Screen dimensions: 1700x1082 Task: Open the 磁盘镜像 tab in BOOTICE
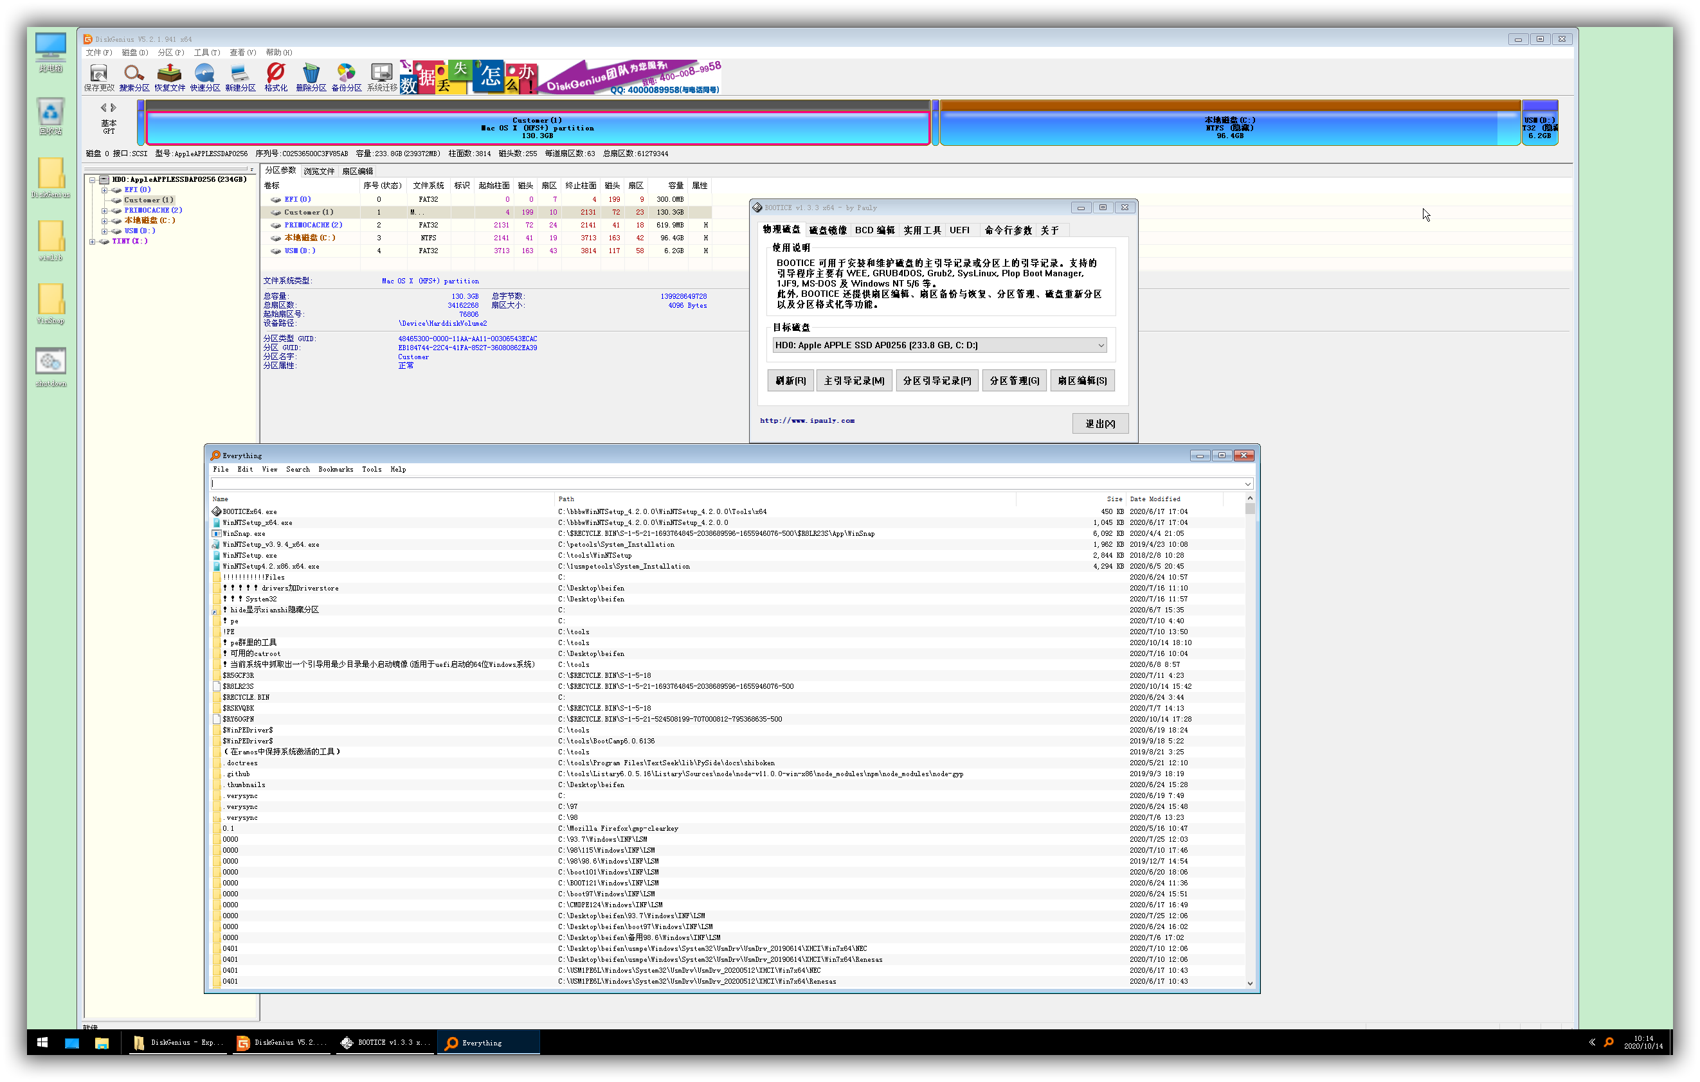pyautogui.click(x=827, y=230)
